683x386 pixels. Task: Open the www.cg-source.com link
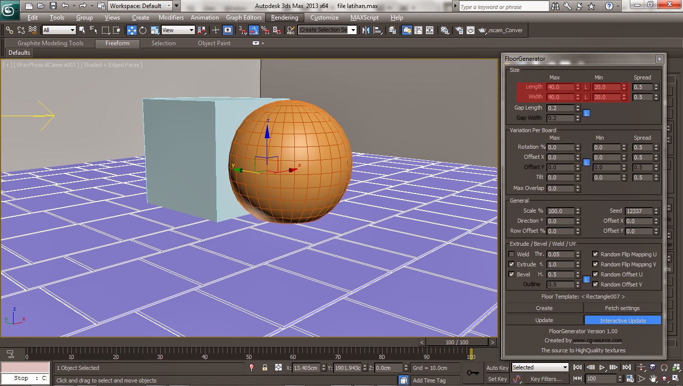[x=597, y=340]
